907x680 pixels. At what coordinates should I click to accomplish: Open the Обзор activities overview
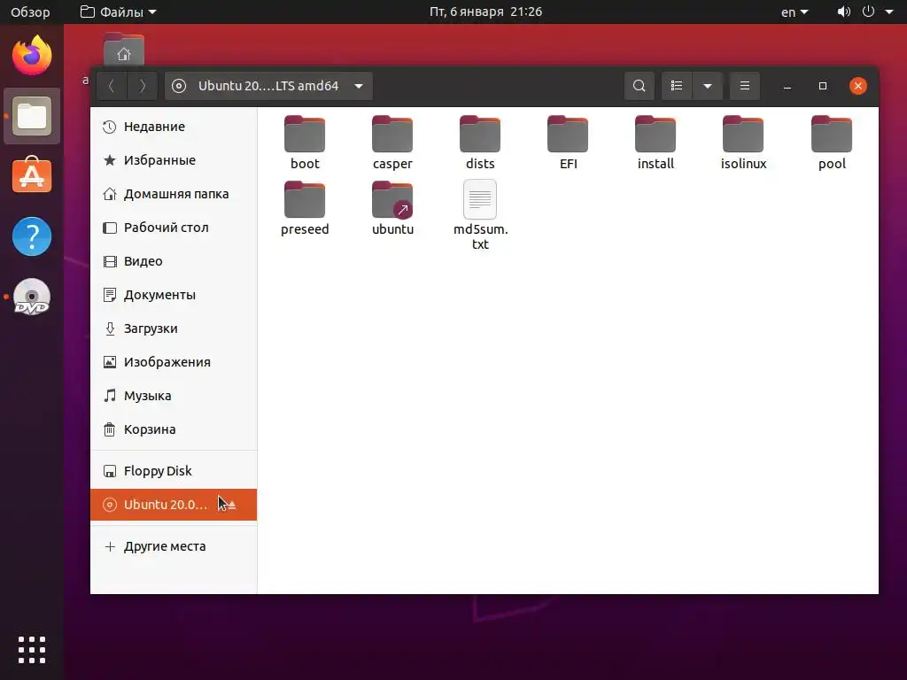(x=30, y=12)
